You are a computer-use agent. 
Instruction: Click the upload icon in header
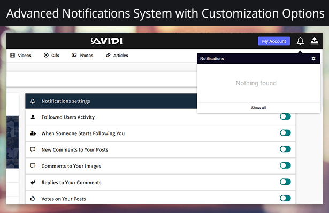[315, 41]
